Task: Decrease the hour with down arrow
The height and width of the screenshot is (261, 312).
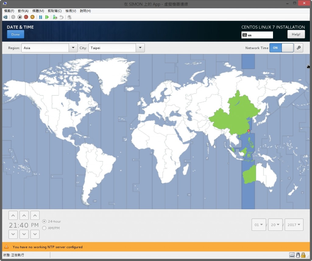Action: [x=13, y=234]
